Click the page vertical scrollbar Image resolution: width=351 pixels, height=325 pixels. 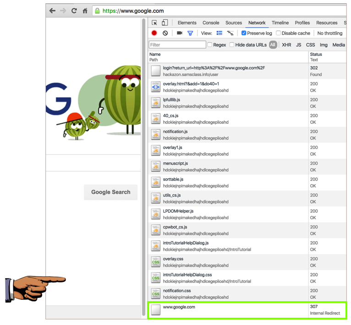(x=144, y=167)
